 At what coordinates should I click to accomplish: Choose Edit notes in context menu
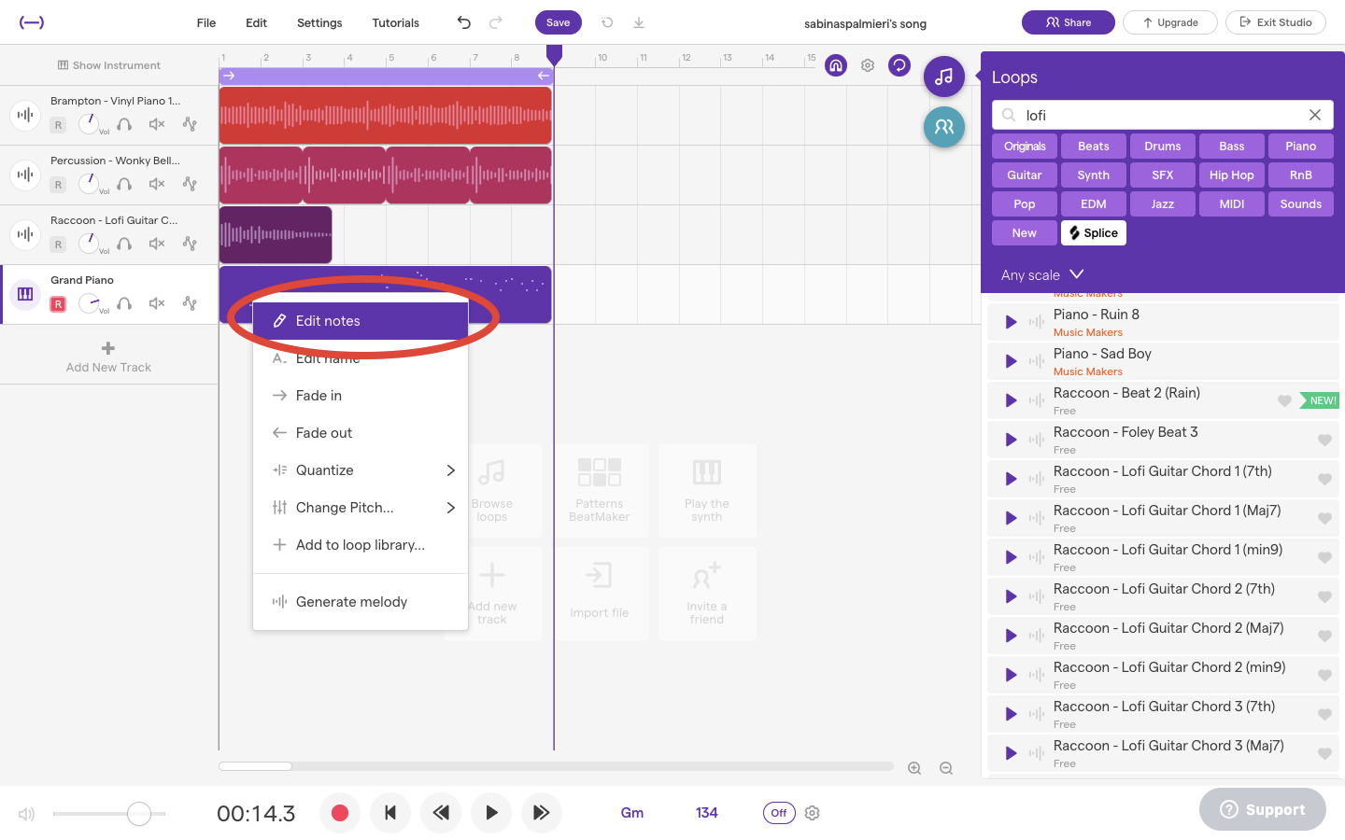coord(361,321)
